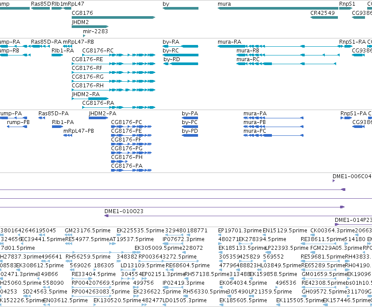Screen dimensions: 372x307
Task: Click the RnpS1-PA protein
Action: click(x=346, y=118)
